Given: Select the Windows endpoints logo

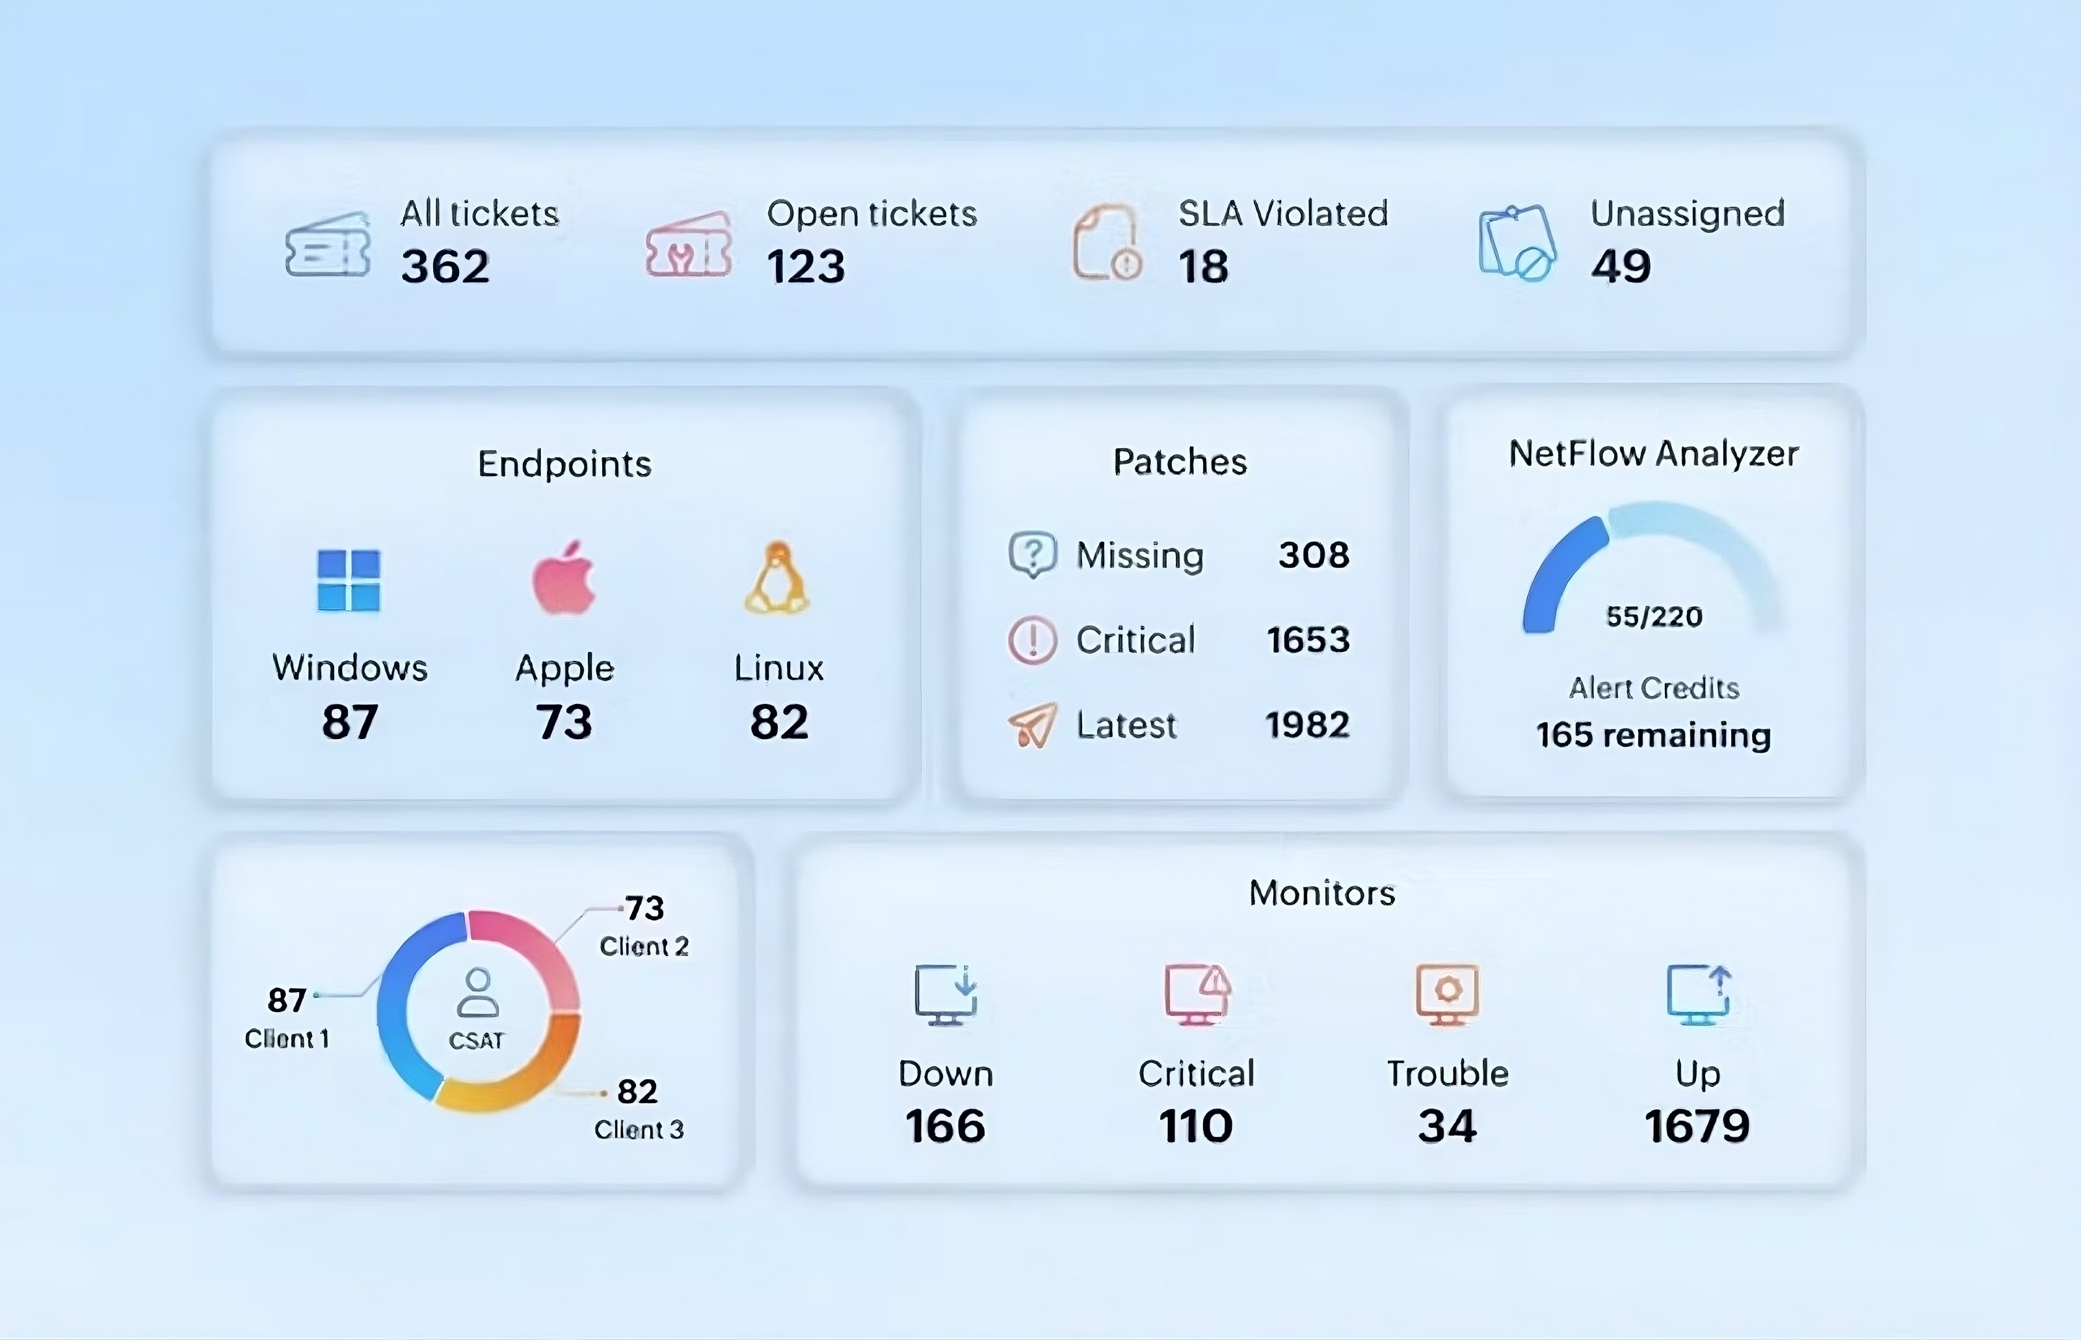Looking at the screenshot, I should (x=349, y=580).
